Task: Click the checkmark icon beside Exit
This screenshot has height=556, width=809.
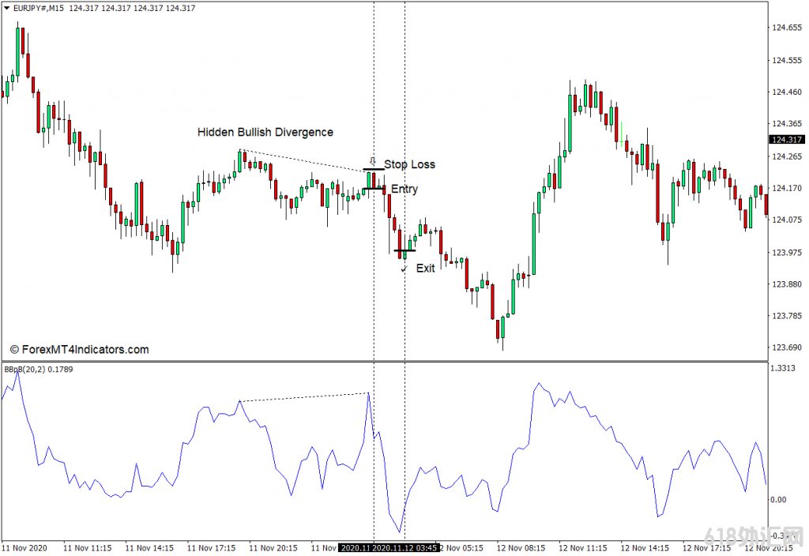Action: coord(404,269)
